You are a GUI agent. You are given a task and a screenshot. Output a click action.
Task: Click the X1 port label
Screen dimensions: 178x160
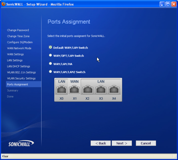pyautogui.click(x=74, y=98)
